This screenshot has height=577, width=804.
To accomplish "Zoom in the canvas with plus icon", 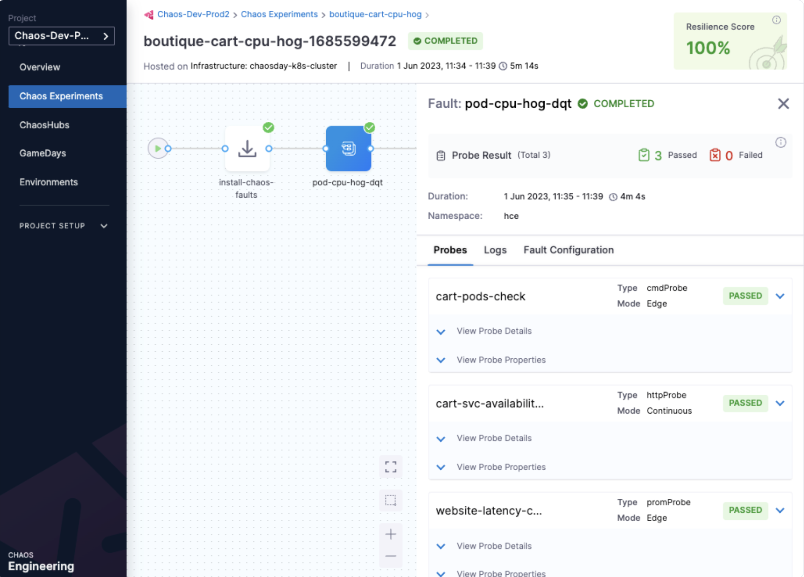I will pyautogui.click(x=391, y=534).
